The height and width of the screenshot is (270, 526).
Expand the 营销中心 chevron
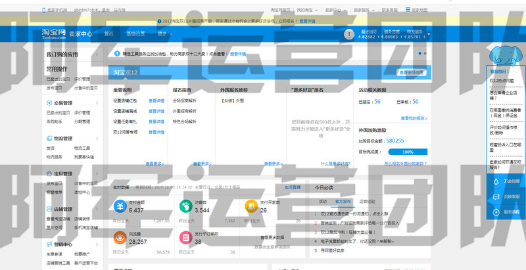click(97, 244)
